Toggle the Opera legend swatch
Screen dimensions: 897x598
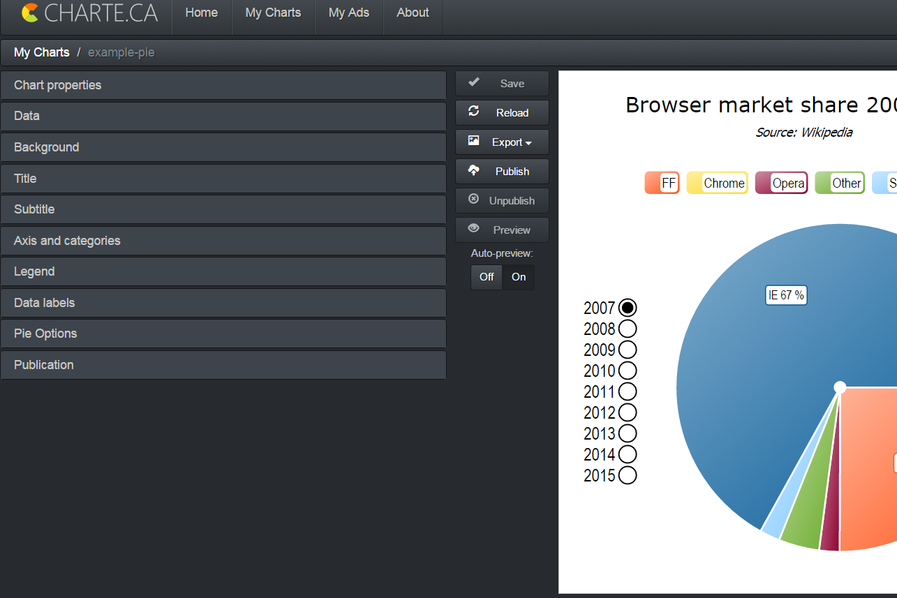pyautogui.click(x=782, y=183)
